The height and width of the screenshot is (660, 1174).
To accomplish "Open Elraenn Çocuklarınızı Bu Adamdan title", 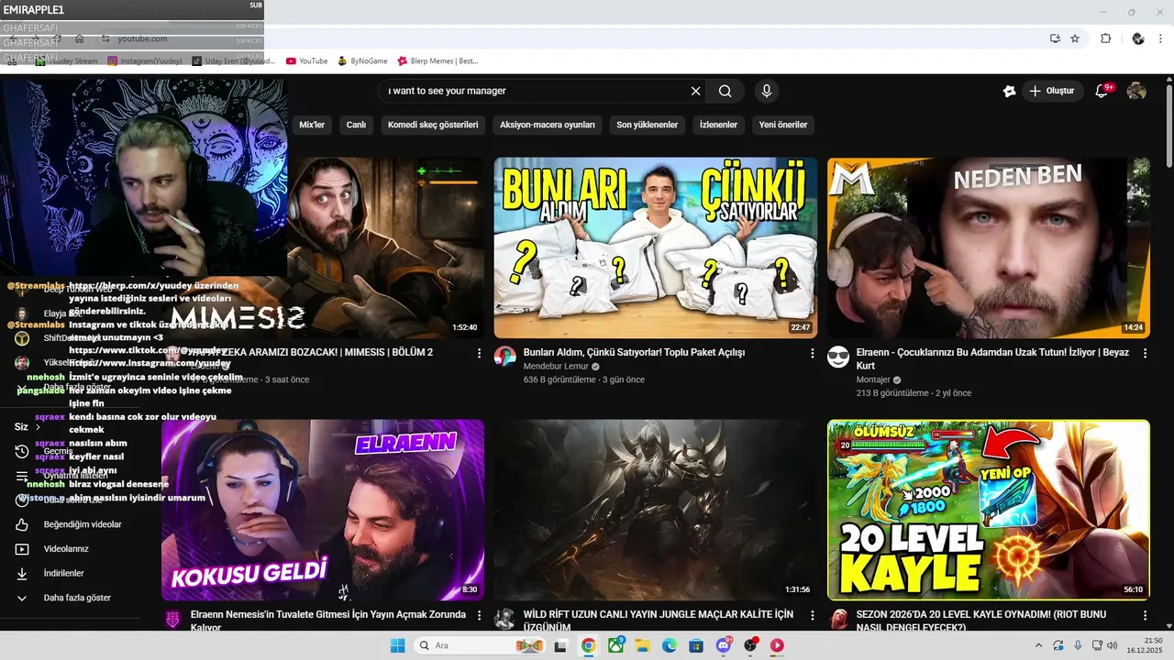I will (x=992, y=358).
